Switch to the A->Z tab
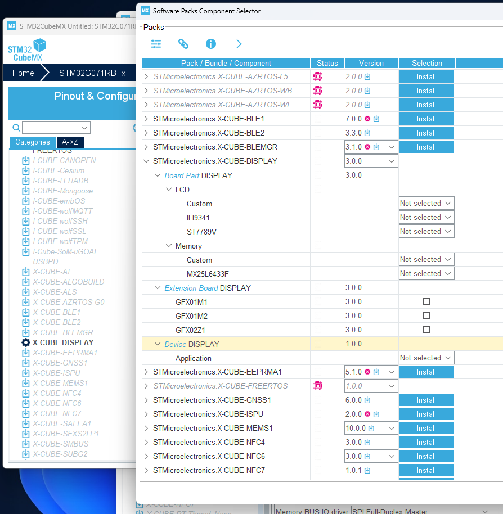 pyautogui.click(x=70, y=142)
